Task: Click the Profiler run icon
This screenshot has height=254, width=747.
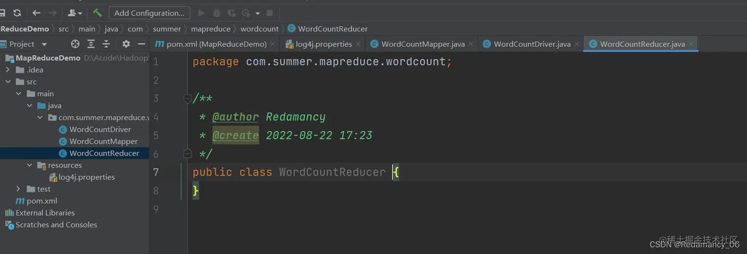Action: [x=247, y=13]
